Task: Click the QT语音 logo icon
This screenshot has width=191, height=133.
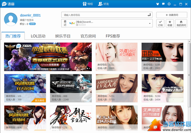Action: (4, 4)
